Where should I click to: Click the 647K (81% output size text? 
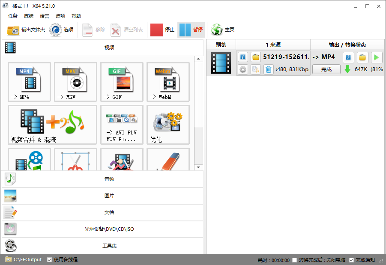(x=369, y=69)
